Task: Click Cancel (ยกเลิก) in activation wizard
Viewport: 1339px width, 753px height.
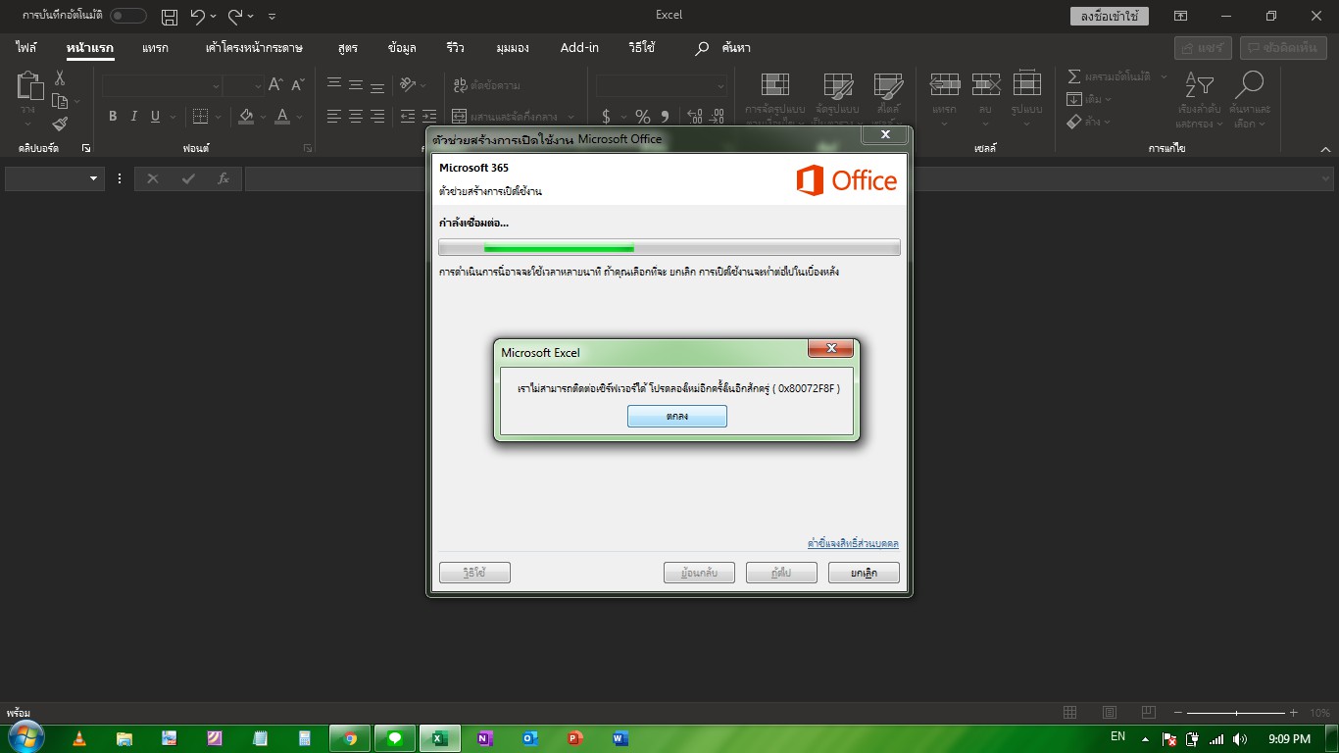Action: [864, 573]
